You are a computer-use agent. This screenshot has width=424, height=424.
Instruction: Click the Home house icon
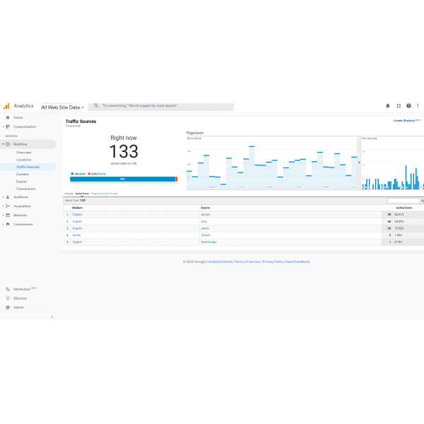click(x=8, y=117)
